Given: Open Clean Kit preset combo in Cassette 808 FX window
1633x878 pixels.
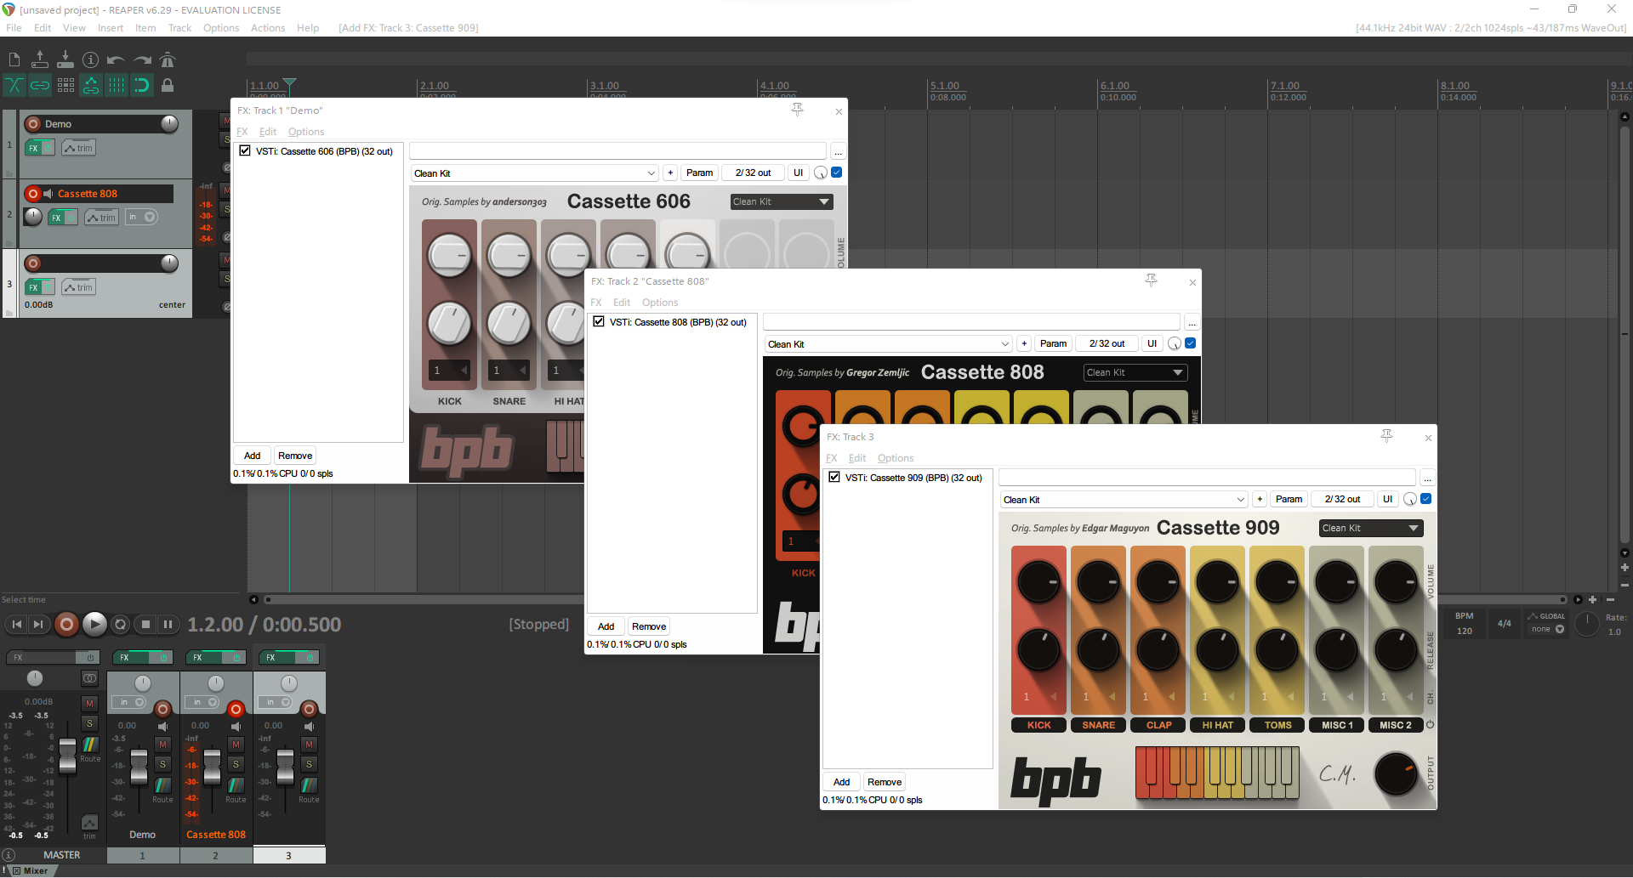Looking at the screenshot, I should 889,344.
